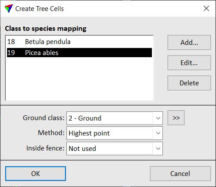The height and width of the screenshot is (187, 216).
Task: Confirm the dialog with OK
Action: (x=36, y=173)
